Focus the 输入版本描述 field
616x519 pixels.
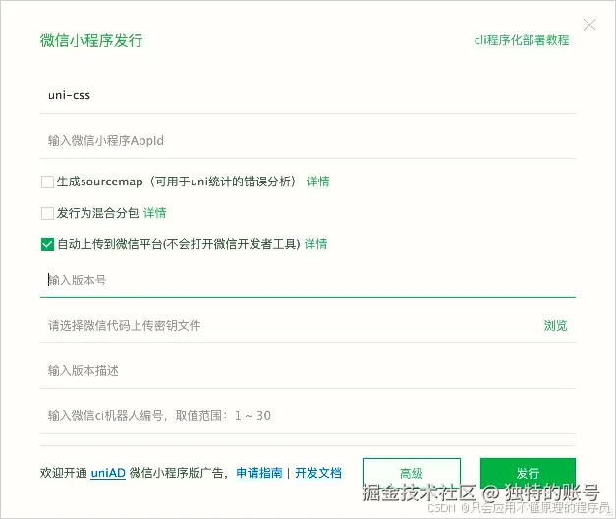click(x=308, y=370)
